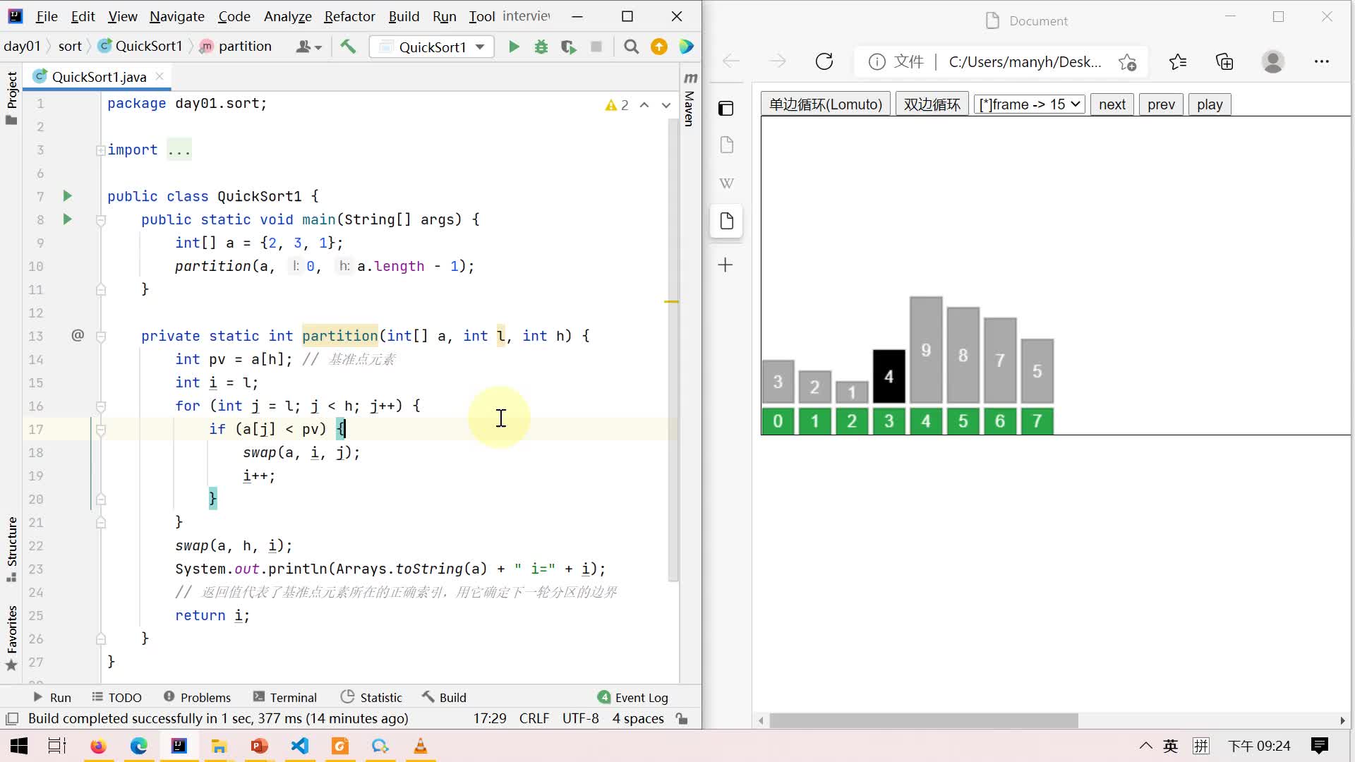
Task: Click the Build project hammer icon
Action: coord(347,47)
